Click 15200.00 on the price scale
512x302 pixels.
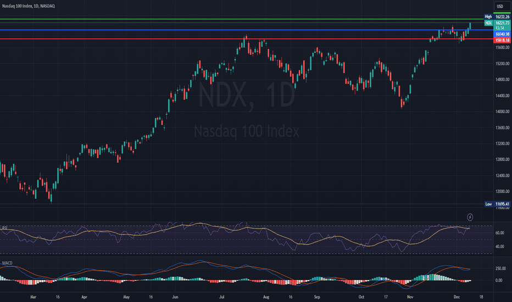coord(502,64)
